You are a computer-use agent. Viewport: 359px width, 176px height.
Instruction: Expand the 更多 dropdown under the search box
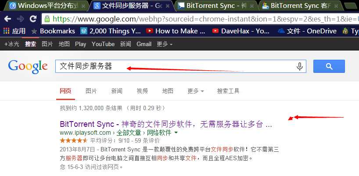(x=196, y=91)
